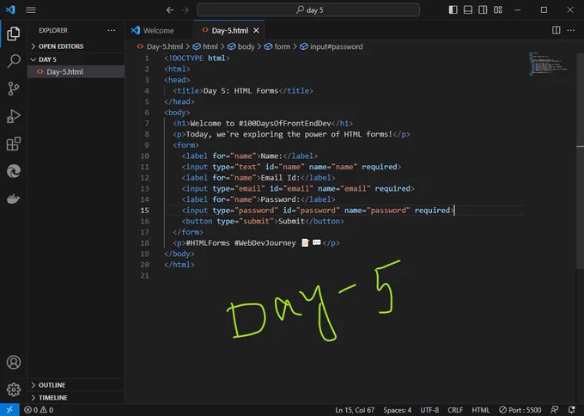Click the 'day 5' command center search box

[x=308, y=10]
